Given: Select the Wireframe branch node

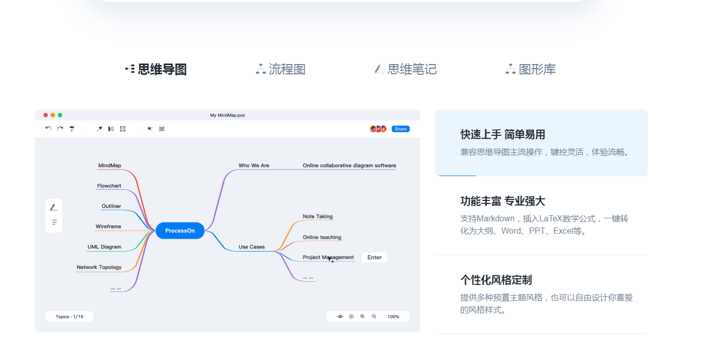Looking at the screenshot, I should (108, 227).
